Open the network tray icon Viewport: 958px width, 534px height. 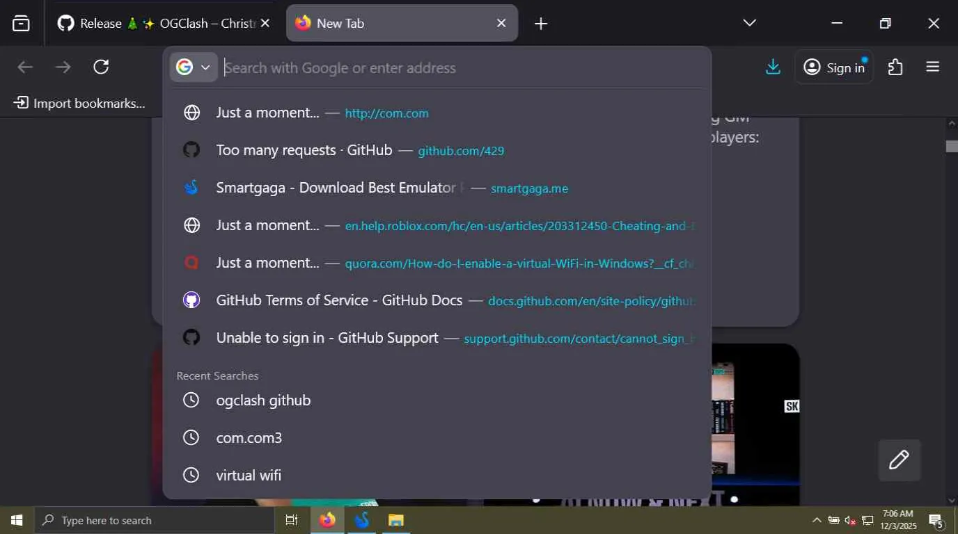[x=867, y=520]
